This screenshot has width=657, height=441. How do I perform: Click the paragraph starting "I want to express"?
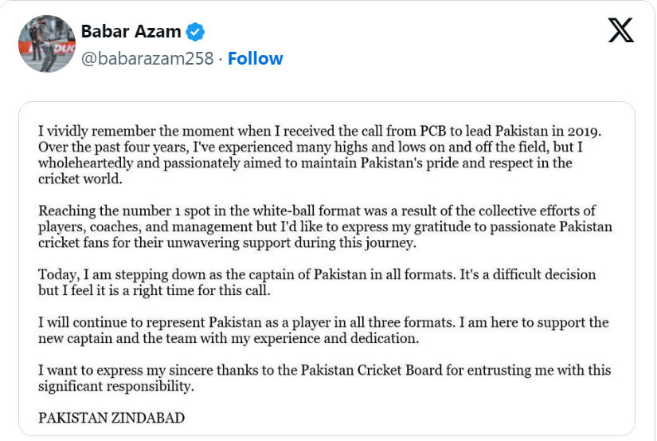(x=319, y=378)
